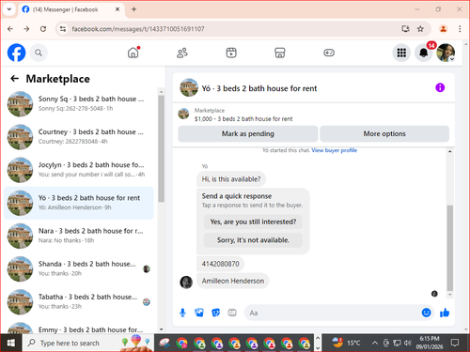470x352 pixels.
Task: Open the Video/Reels icon in top navigation
Action: pos(231,53)
